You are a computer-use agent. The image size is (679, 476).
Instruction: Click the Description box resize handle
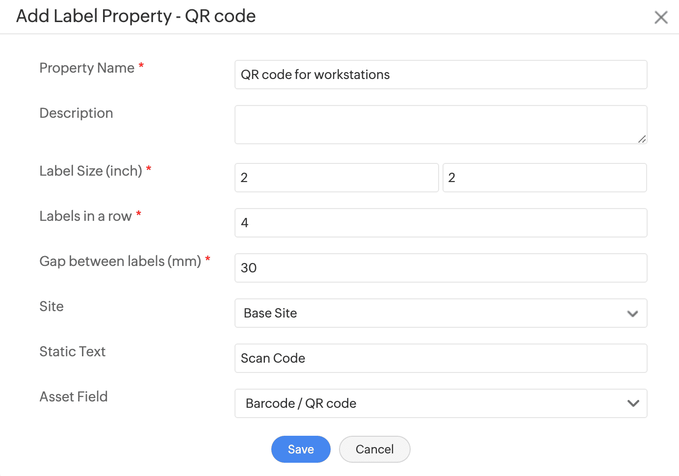click(642, 139)
